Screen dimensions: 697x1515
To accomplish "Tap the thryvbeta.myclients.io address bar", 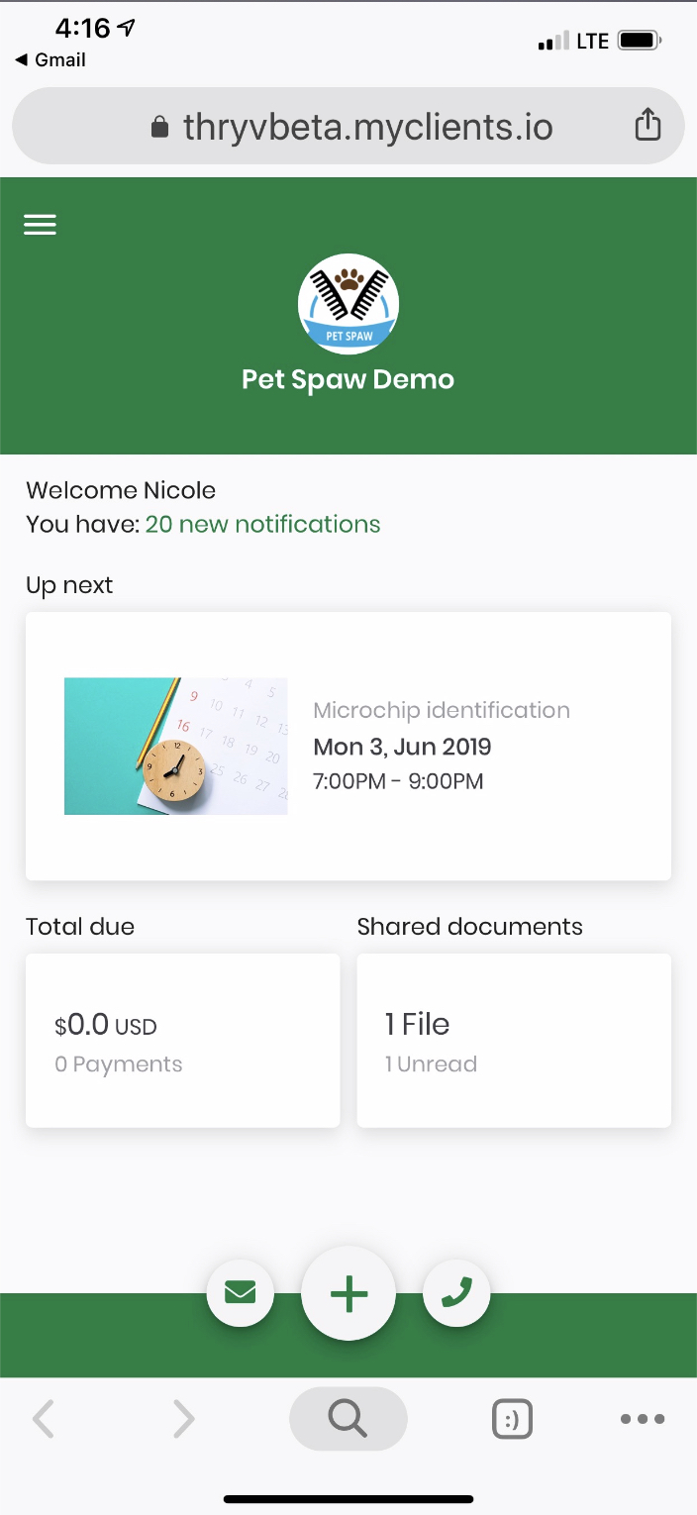I will pyautogui.click(x=348, y=126).
